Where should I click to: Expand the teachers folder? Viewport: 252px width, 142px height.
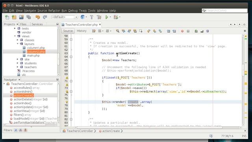[x=17, y=67]
